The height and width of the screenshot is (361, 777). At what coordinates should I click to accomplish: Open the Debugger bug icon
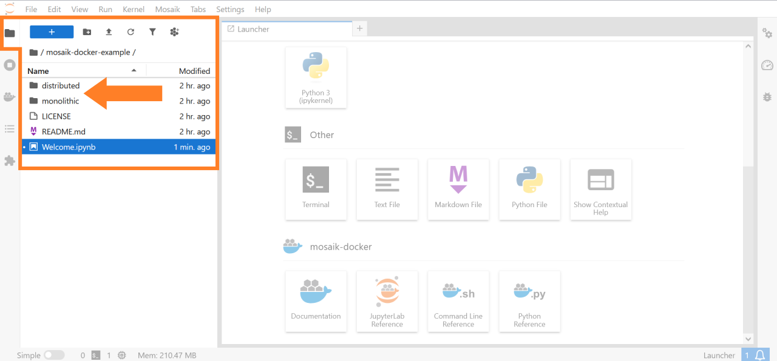pos(767,96)
